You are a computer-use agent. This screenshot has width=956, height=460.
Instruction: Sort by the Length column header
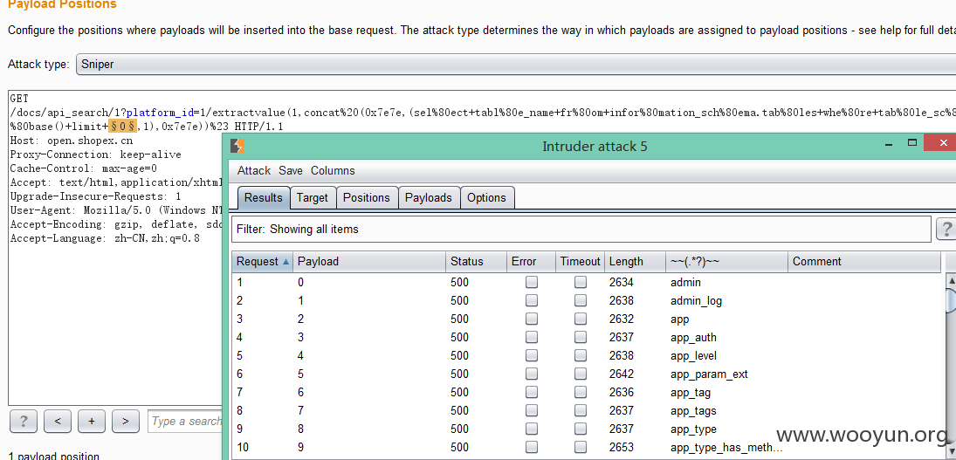pos(635,261)
